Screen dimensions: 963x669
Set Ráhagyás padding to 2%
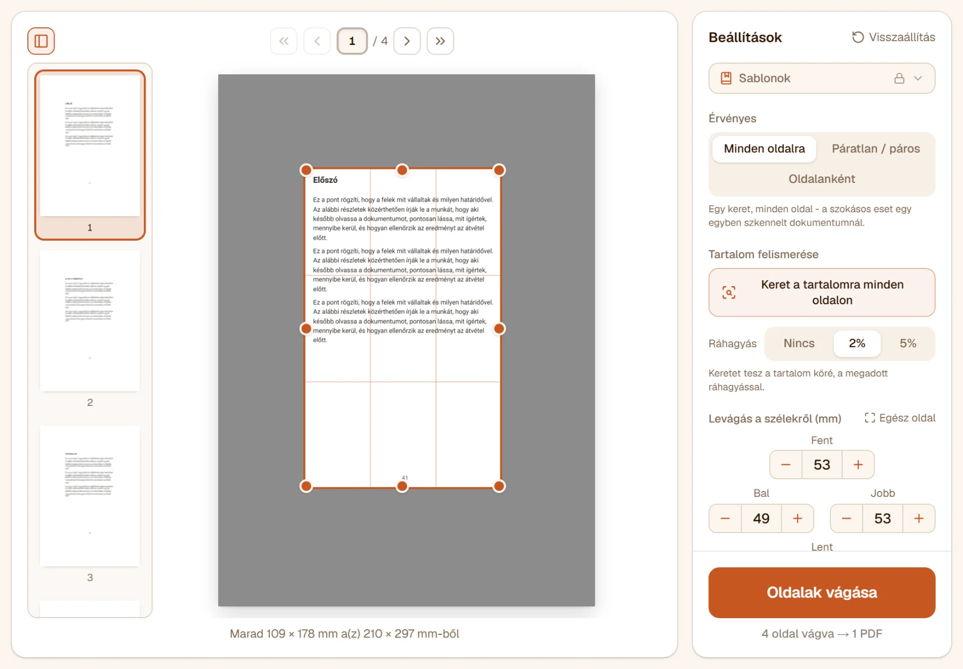click(857, 343)
